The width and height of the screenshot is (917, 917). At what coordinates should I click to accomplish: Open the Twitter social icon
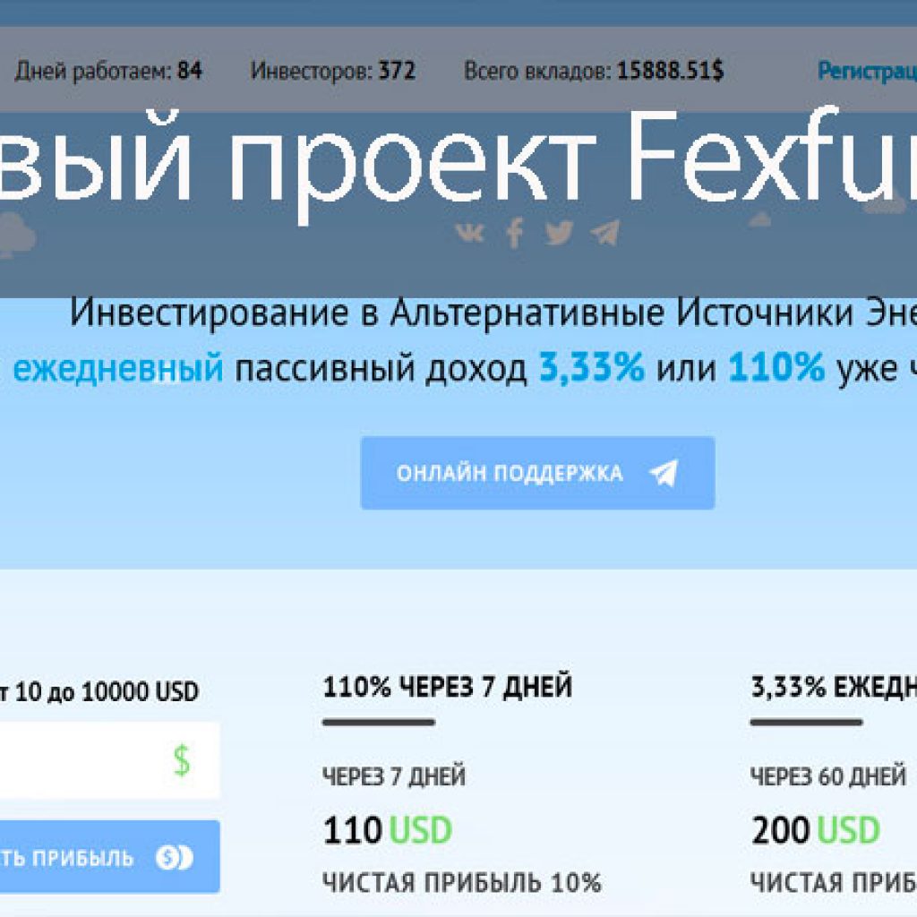[559, 233]
